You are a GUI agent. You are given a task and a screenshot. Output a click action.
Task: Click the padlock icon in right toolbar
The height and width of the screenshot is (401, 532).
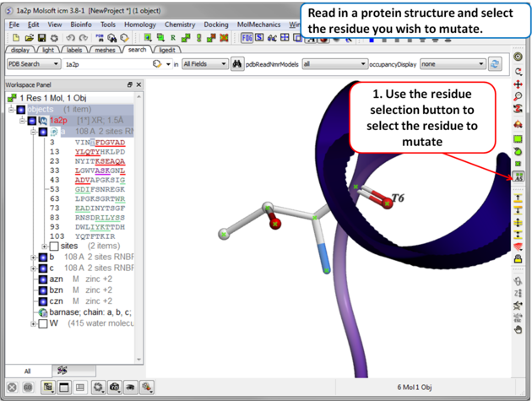tap(518, 259)
